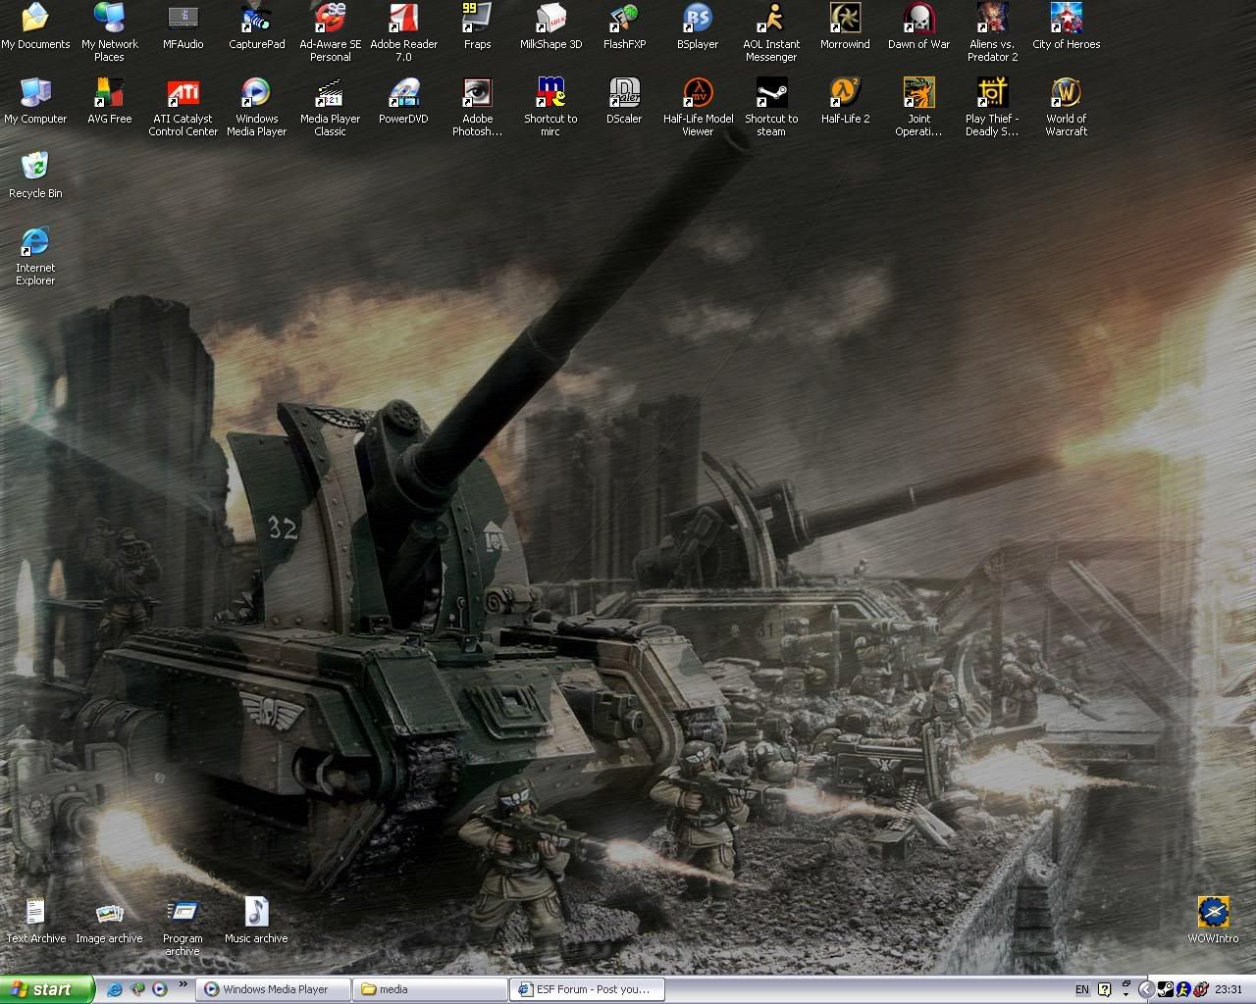1256x1004 pixels.
Task: Open the Program archive shortcut
Action: (183, 927)
